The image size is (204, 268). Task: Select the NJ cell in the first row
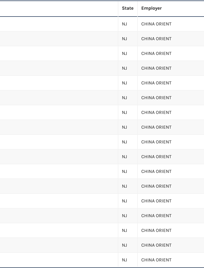124,24
